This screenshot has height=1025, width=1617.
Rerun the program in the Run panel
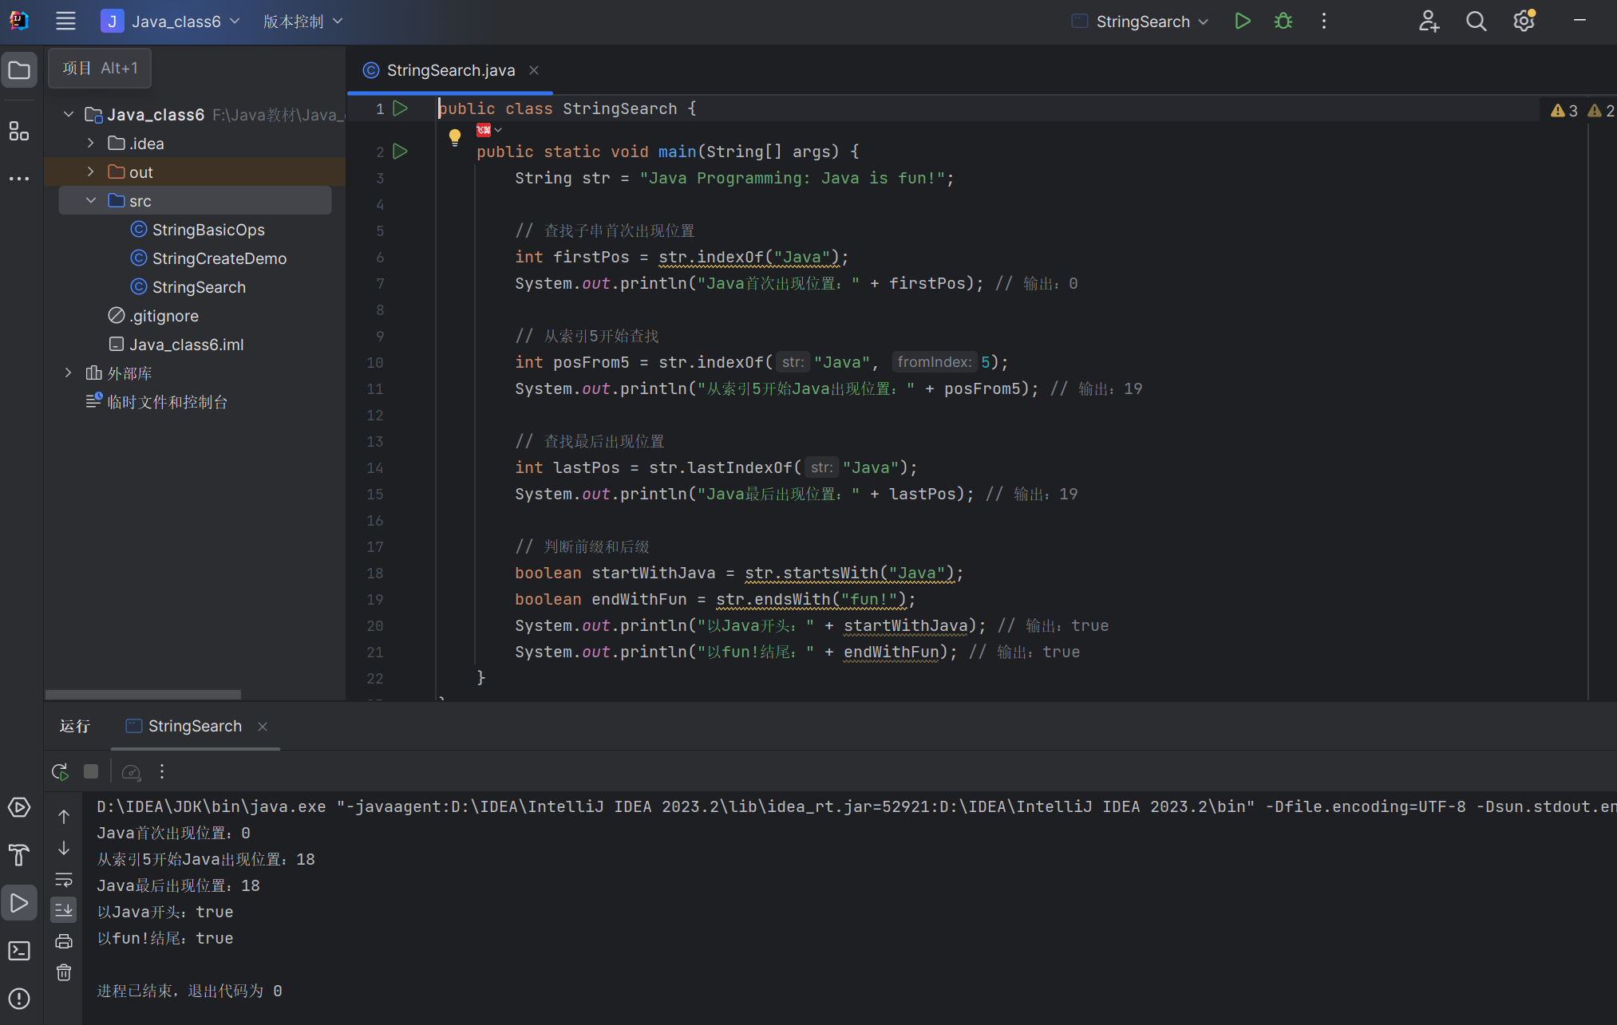[x=60, y=771]
